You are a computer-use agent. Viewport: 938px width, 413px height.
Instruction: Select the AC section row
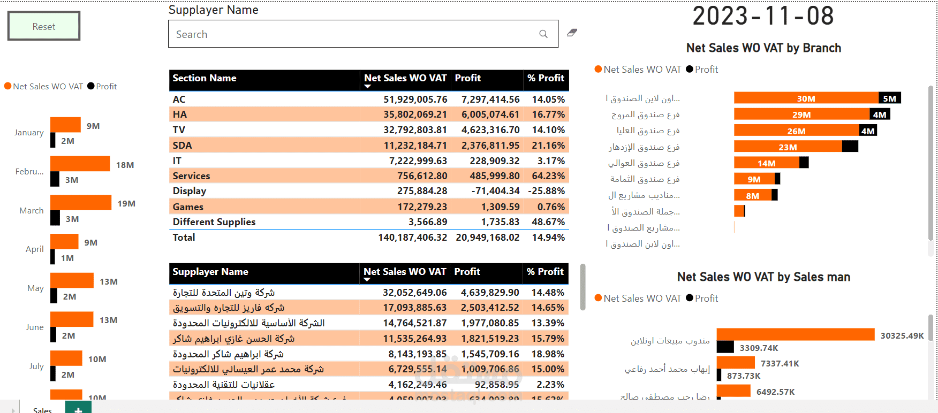(369, 100)
